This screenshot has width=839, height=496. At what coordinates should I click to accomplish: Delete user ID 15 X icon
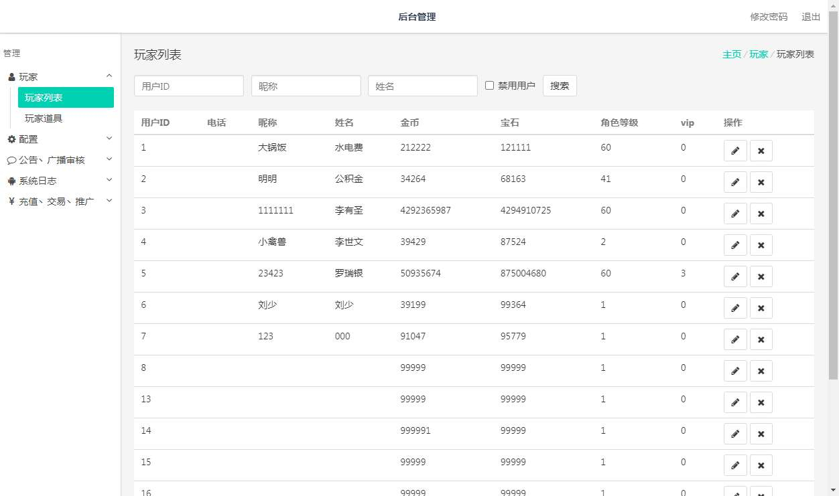pyautogui.click(x=761, y=465)
